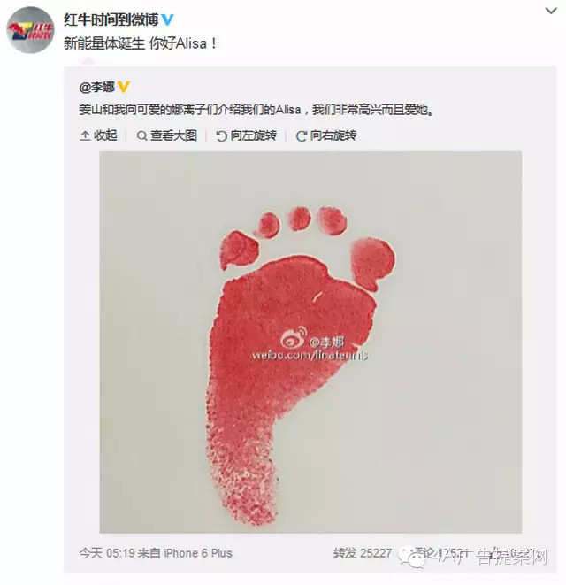Click the blue verified badge beside 红牛时间到微博

coord(167,19)
